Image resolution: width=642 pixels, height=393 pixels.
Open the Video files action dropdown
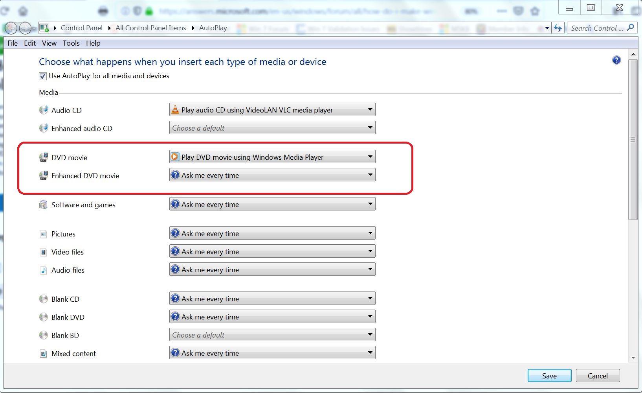[272, 251]
